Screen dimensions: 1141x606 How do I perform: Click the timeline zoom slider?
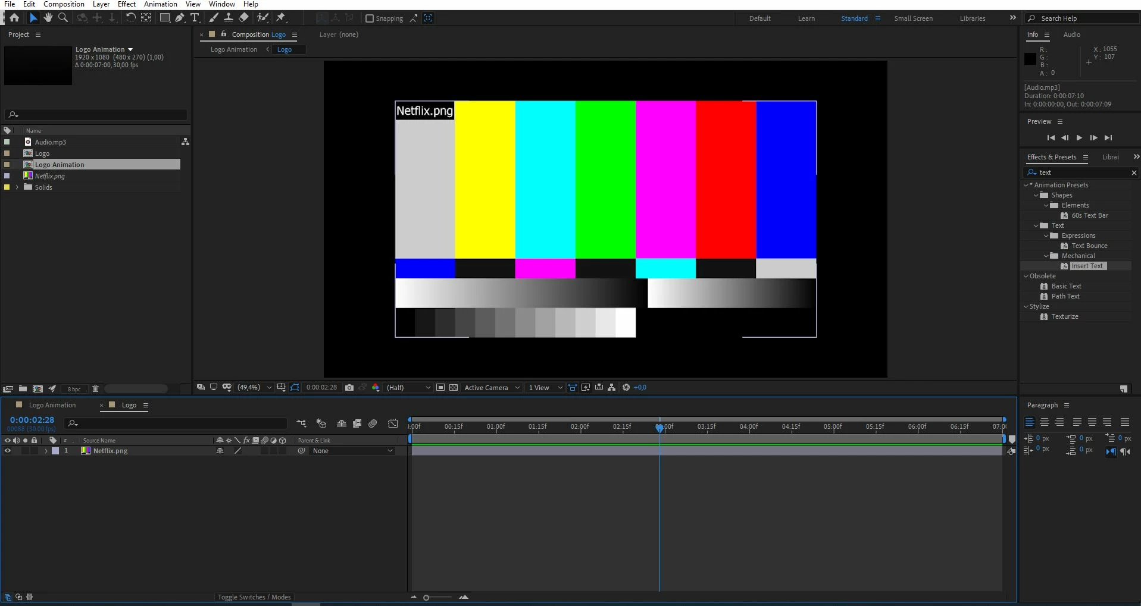[426, 597]
